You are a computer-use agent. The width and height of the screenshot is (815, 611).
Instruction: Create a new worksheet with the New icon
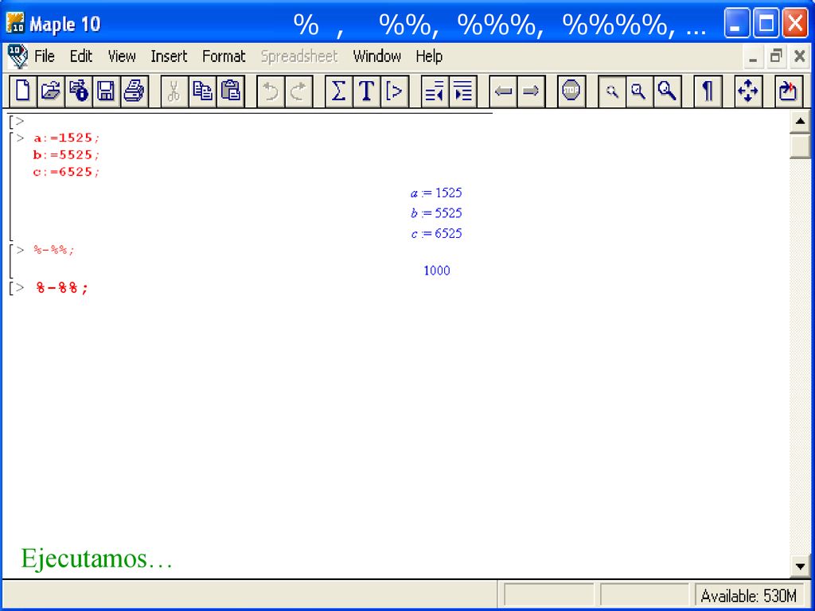click(23, 91)
